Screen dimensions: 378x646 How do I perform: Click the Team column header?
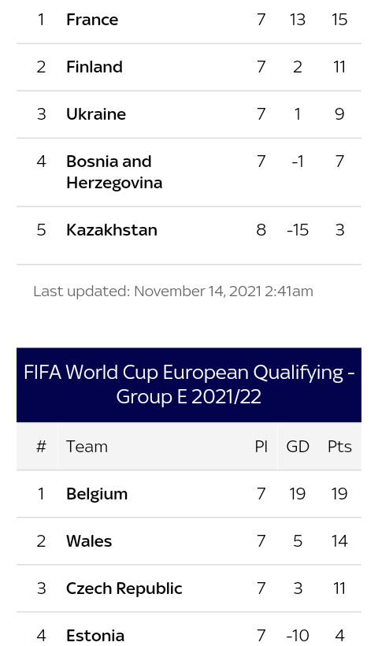pos(87,447)
